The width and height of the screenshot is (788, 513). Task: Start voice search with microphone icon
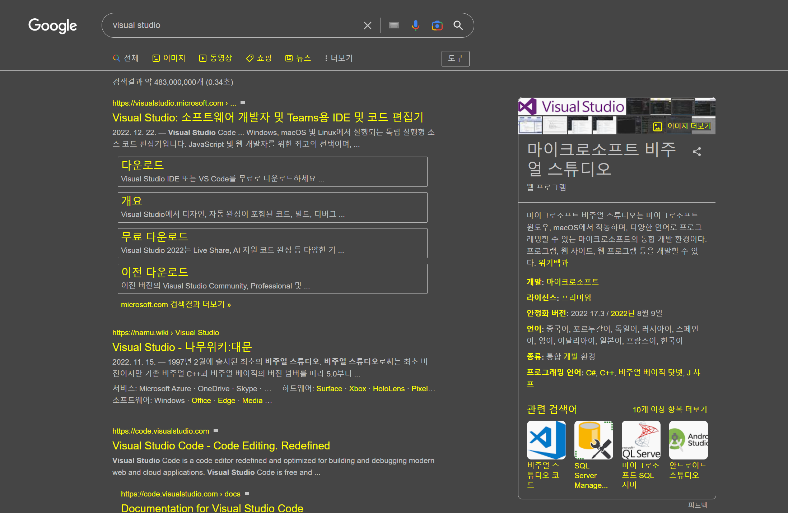[415, 26]
